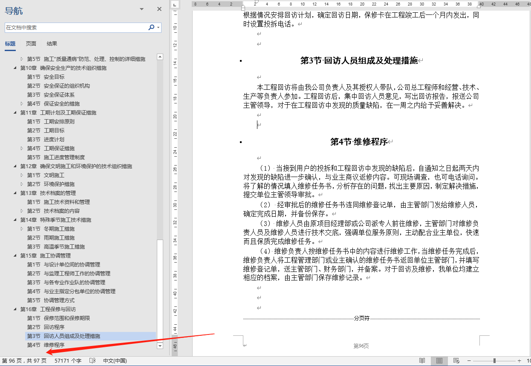This screenshot has width=531, height=366.
Task: Switch to Read Mode view in status bar
Action: point(423,360)
